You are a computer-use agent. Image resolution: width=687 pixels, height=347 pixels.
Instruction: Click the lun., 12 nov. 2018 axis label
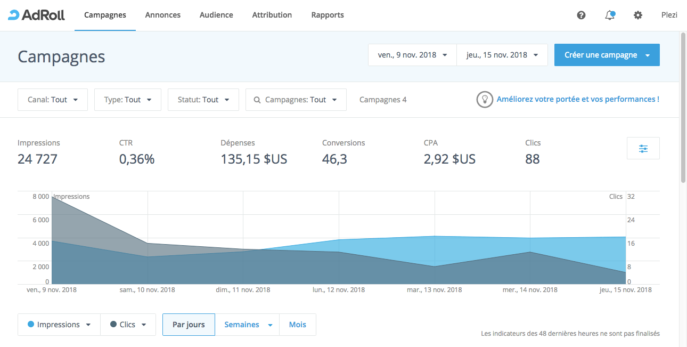tap(339, 290)
